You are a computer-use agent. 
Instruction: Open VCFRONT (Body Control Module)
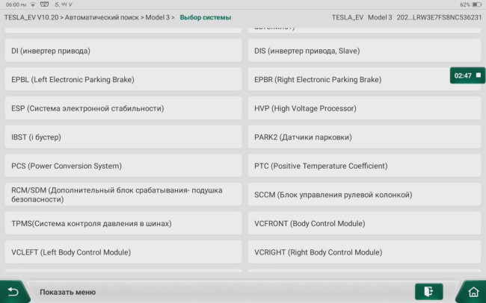pos(364,223)
